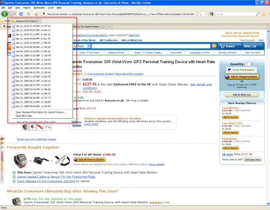Viewport: 270px width, 210px height.
Task: Go to the Home page icon
Action: point(36,14)
